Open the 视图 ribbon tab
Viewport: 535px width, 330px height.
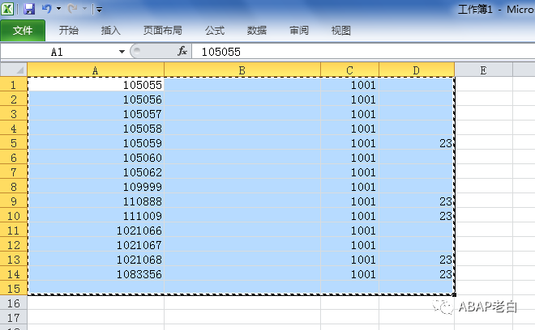(340, 30)
